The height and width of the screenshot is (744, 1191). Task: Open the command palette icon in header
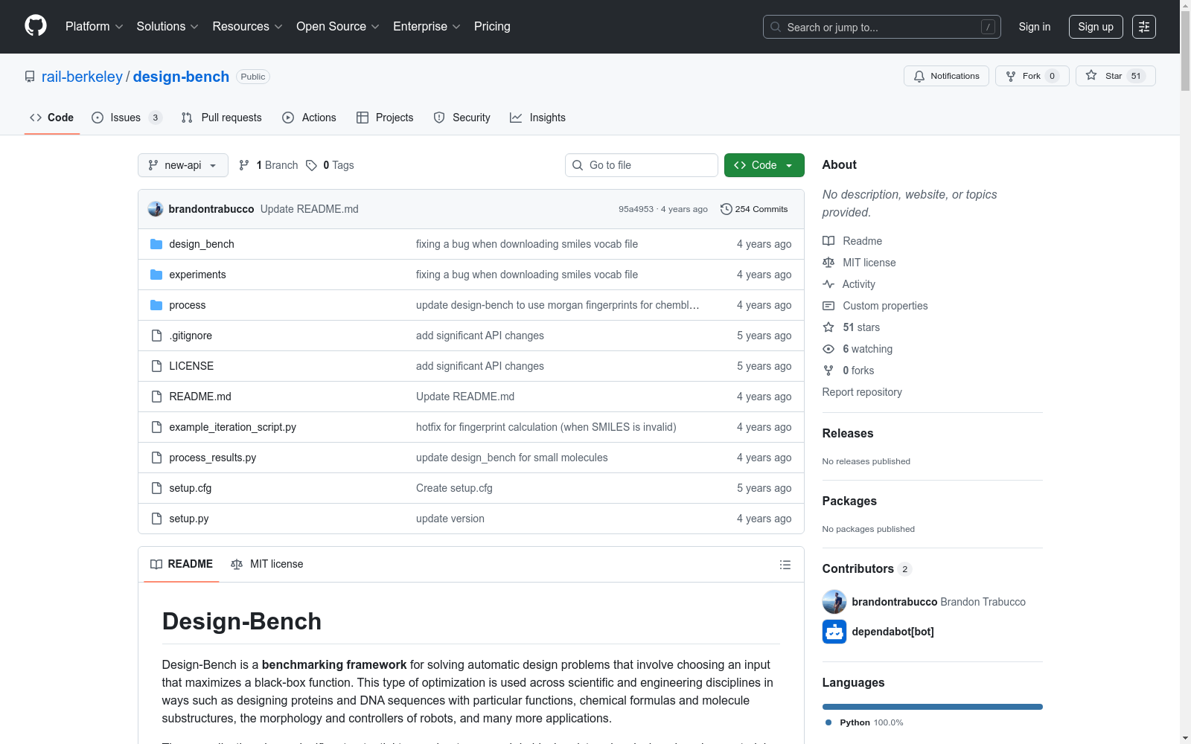pos(1144,27)
